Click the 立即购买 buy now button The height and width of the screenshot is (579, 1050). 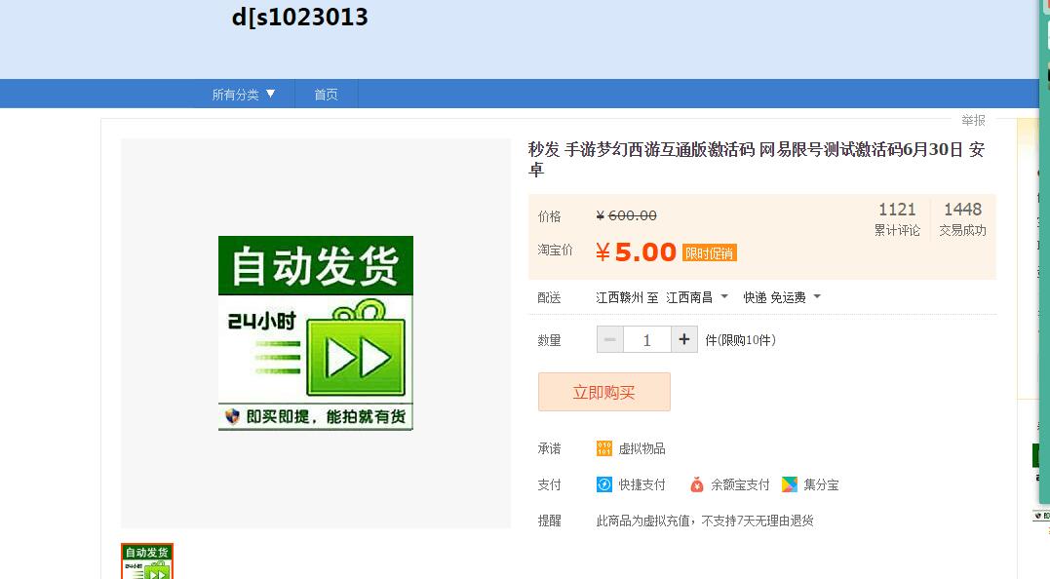click(x=604, y=392)
